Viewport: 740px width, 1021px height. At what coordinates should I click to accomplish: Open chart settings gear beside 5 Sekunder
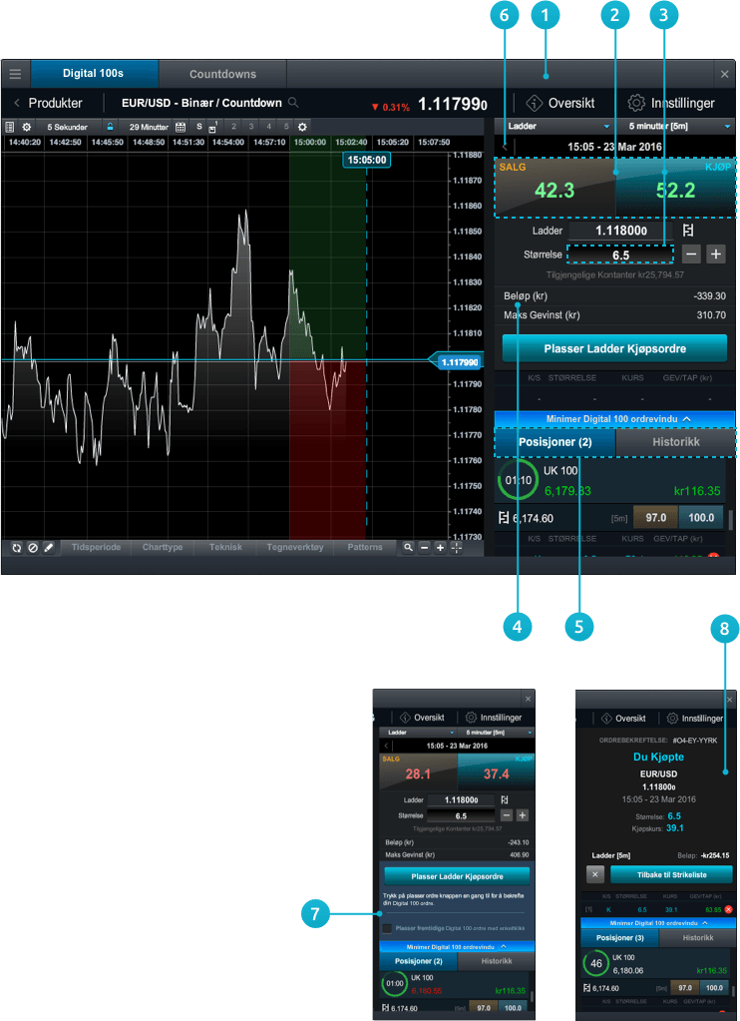27,127
